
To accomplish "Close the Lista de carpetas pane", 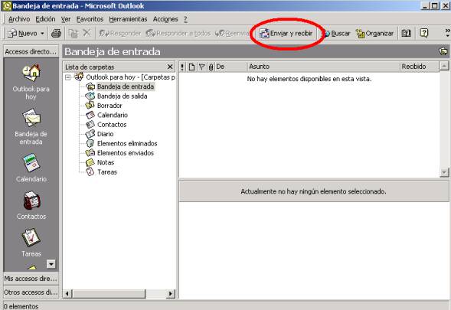I will [x=170, y=67].
